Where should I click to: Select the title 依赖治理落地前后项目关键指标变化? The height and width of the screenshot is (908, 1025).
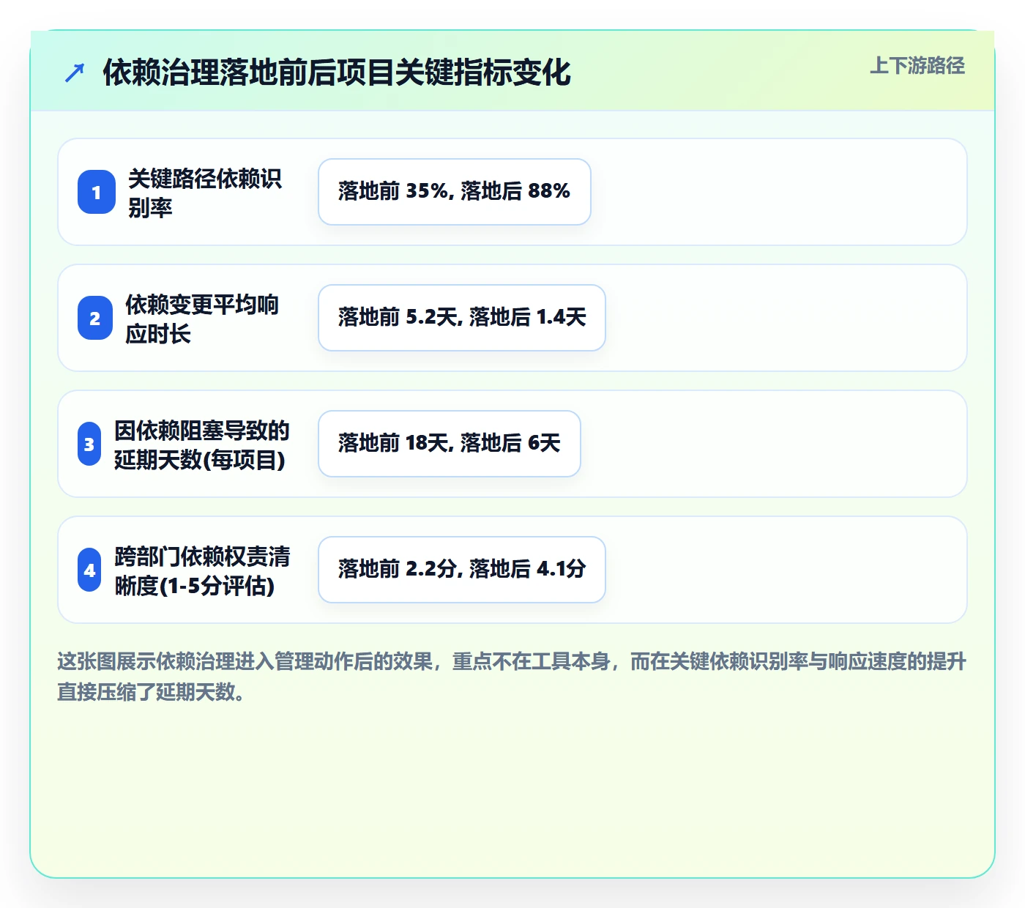(337, 72)
